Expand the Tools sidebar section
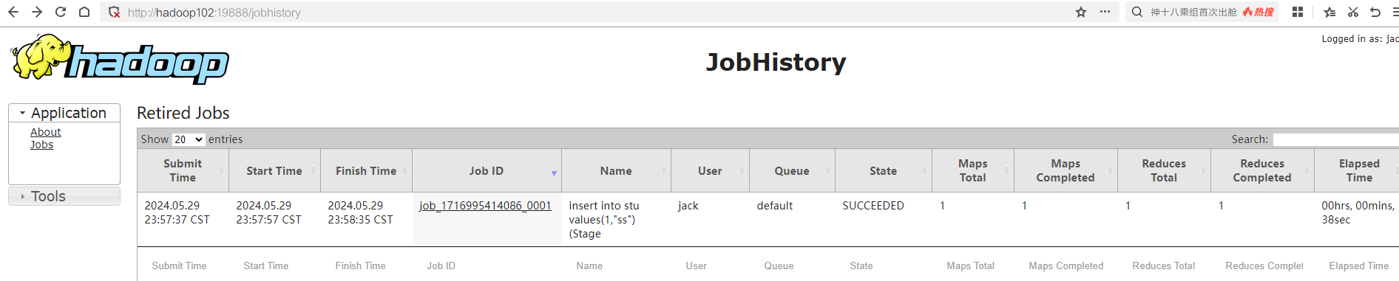Image resolution: width=1399 pixels, height=281 pixels. point(64,196)
